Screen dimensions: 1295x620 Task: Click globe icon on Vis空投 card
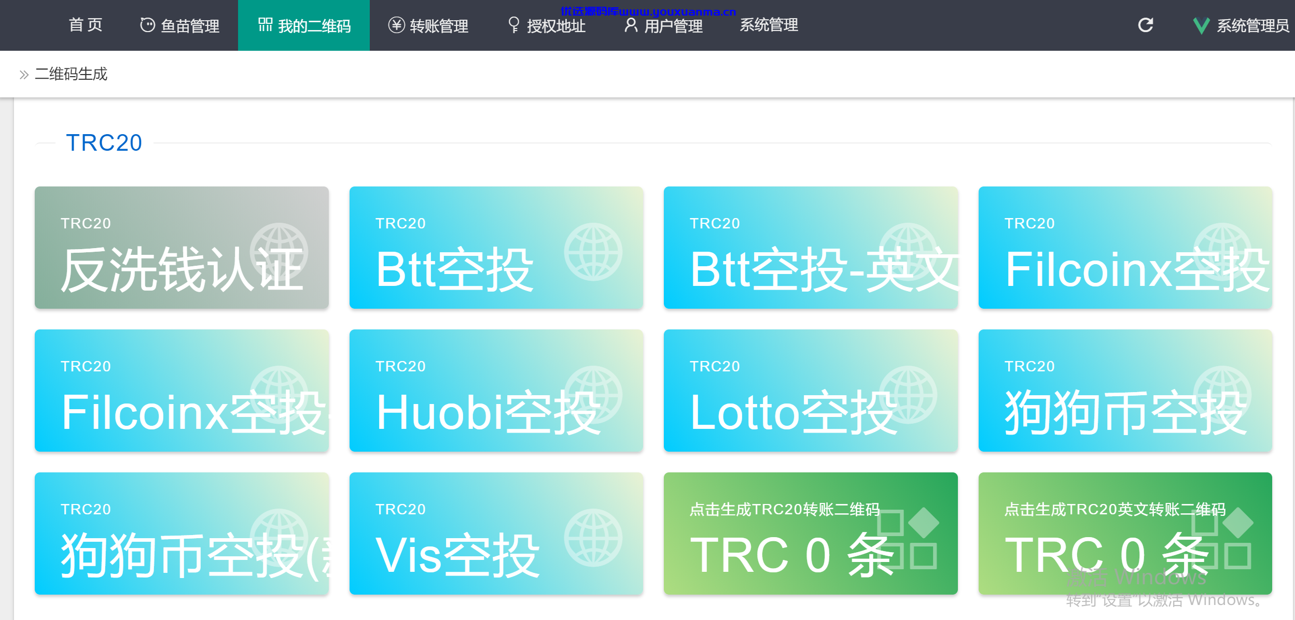tap(593, 538)
